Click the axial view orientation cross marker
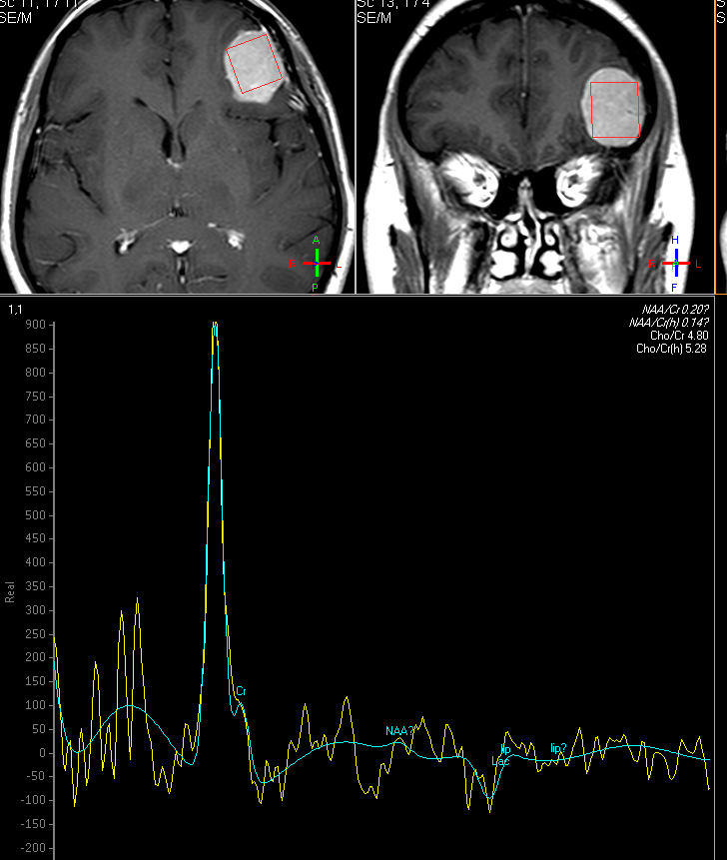727x860 pixels. (x=317, y=264)
